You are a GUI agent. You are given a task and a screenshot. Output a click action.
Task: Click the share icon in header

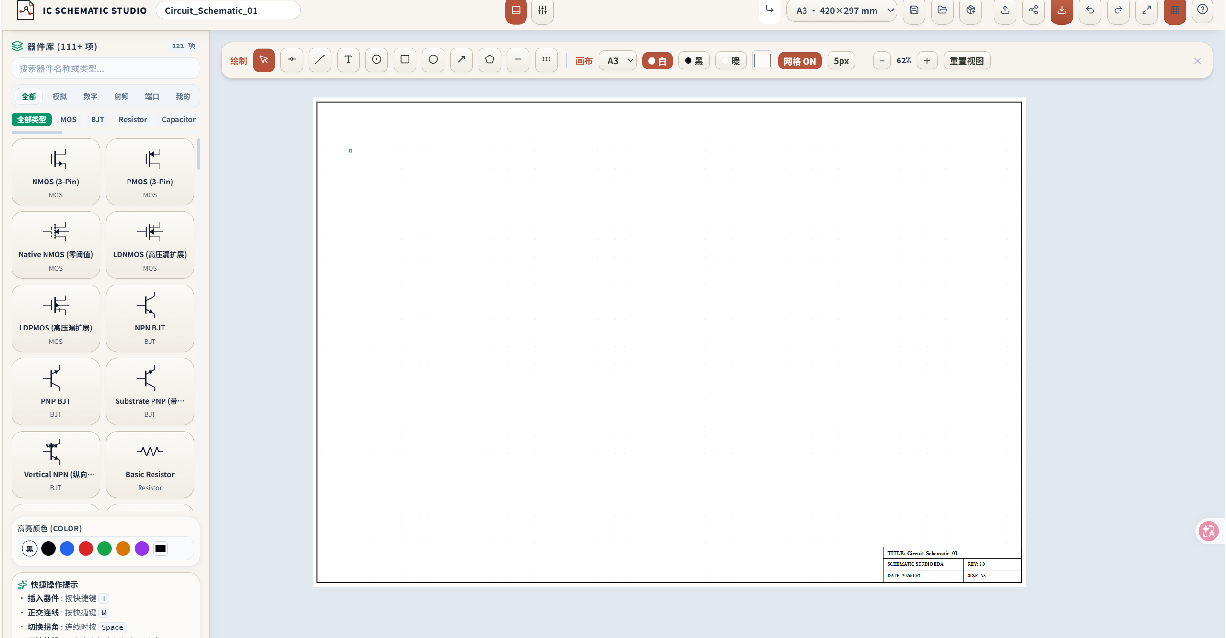pyautogui.click(x=1033, y=11)
